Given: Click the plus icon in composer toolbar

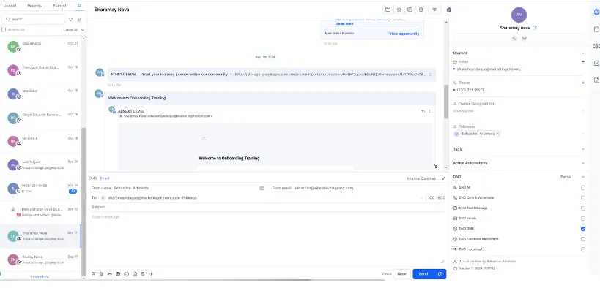Looking at the screenshot, I should 151,274.
